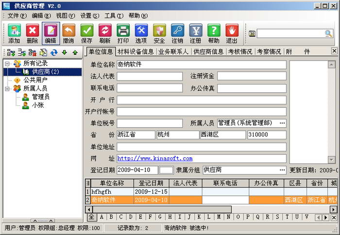Image resolution: width=340 pixels, height=235 pixels.
Task: Click the calendar icon beside search box
Action: (252, 34)
